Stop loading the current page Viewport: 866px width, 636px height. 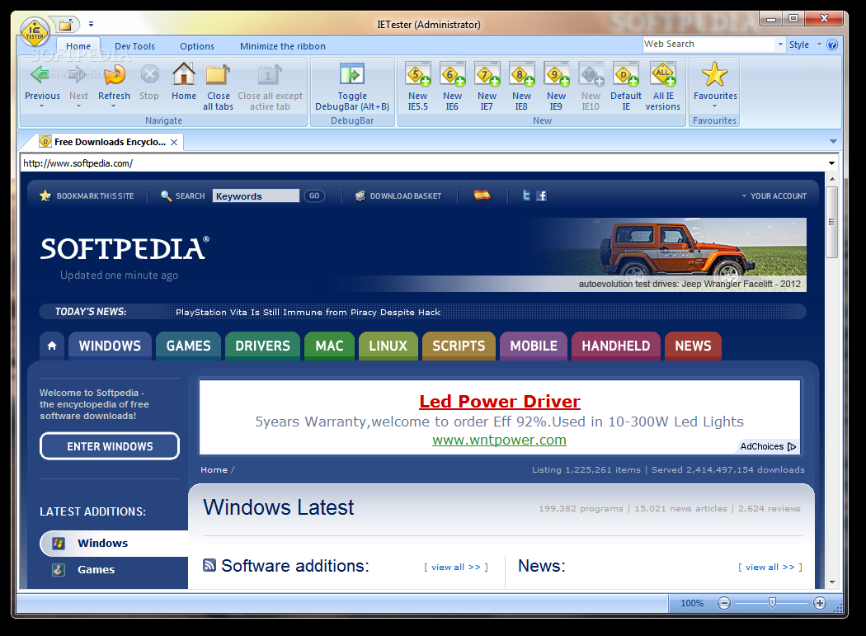[x=148, y=82]
